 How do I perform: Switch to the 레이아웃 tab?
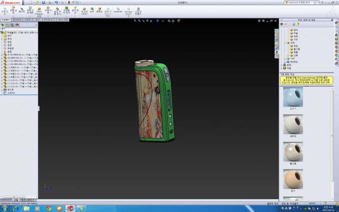[17, 20]
